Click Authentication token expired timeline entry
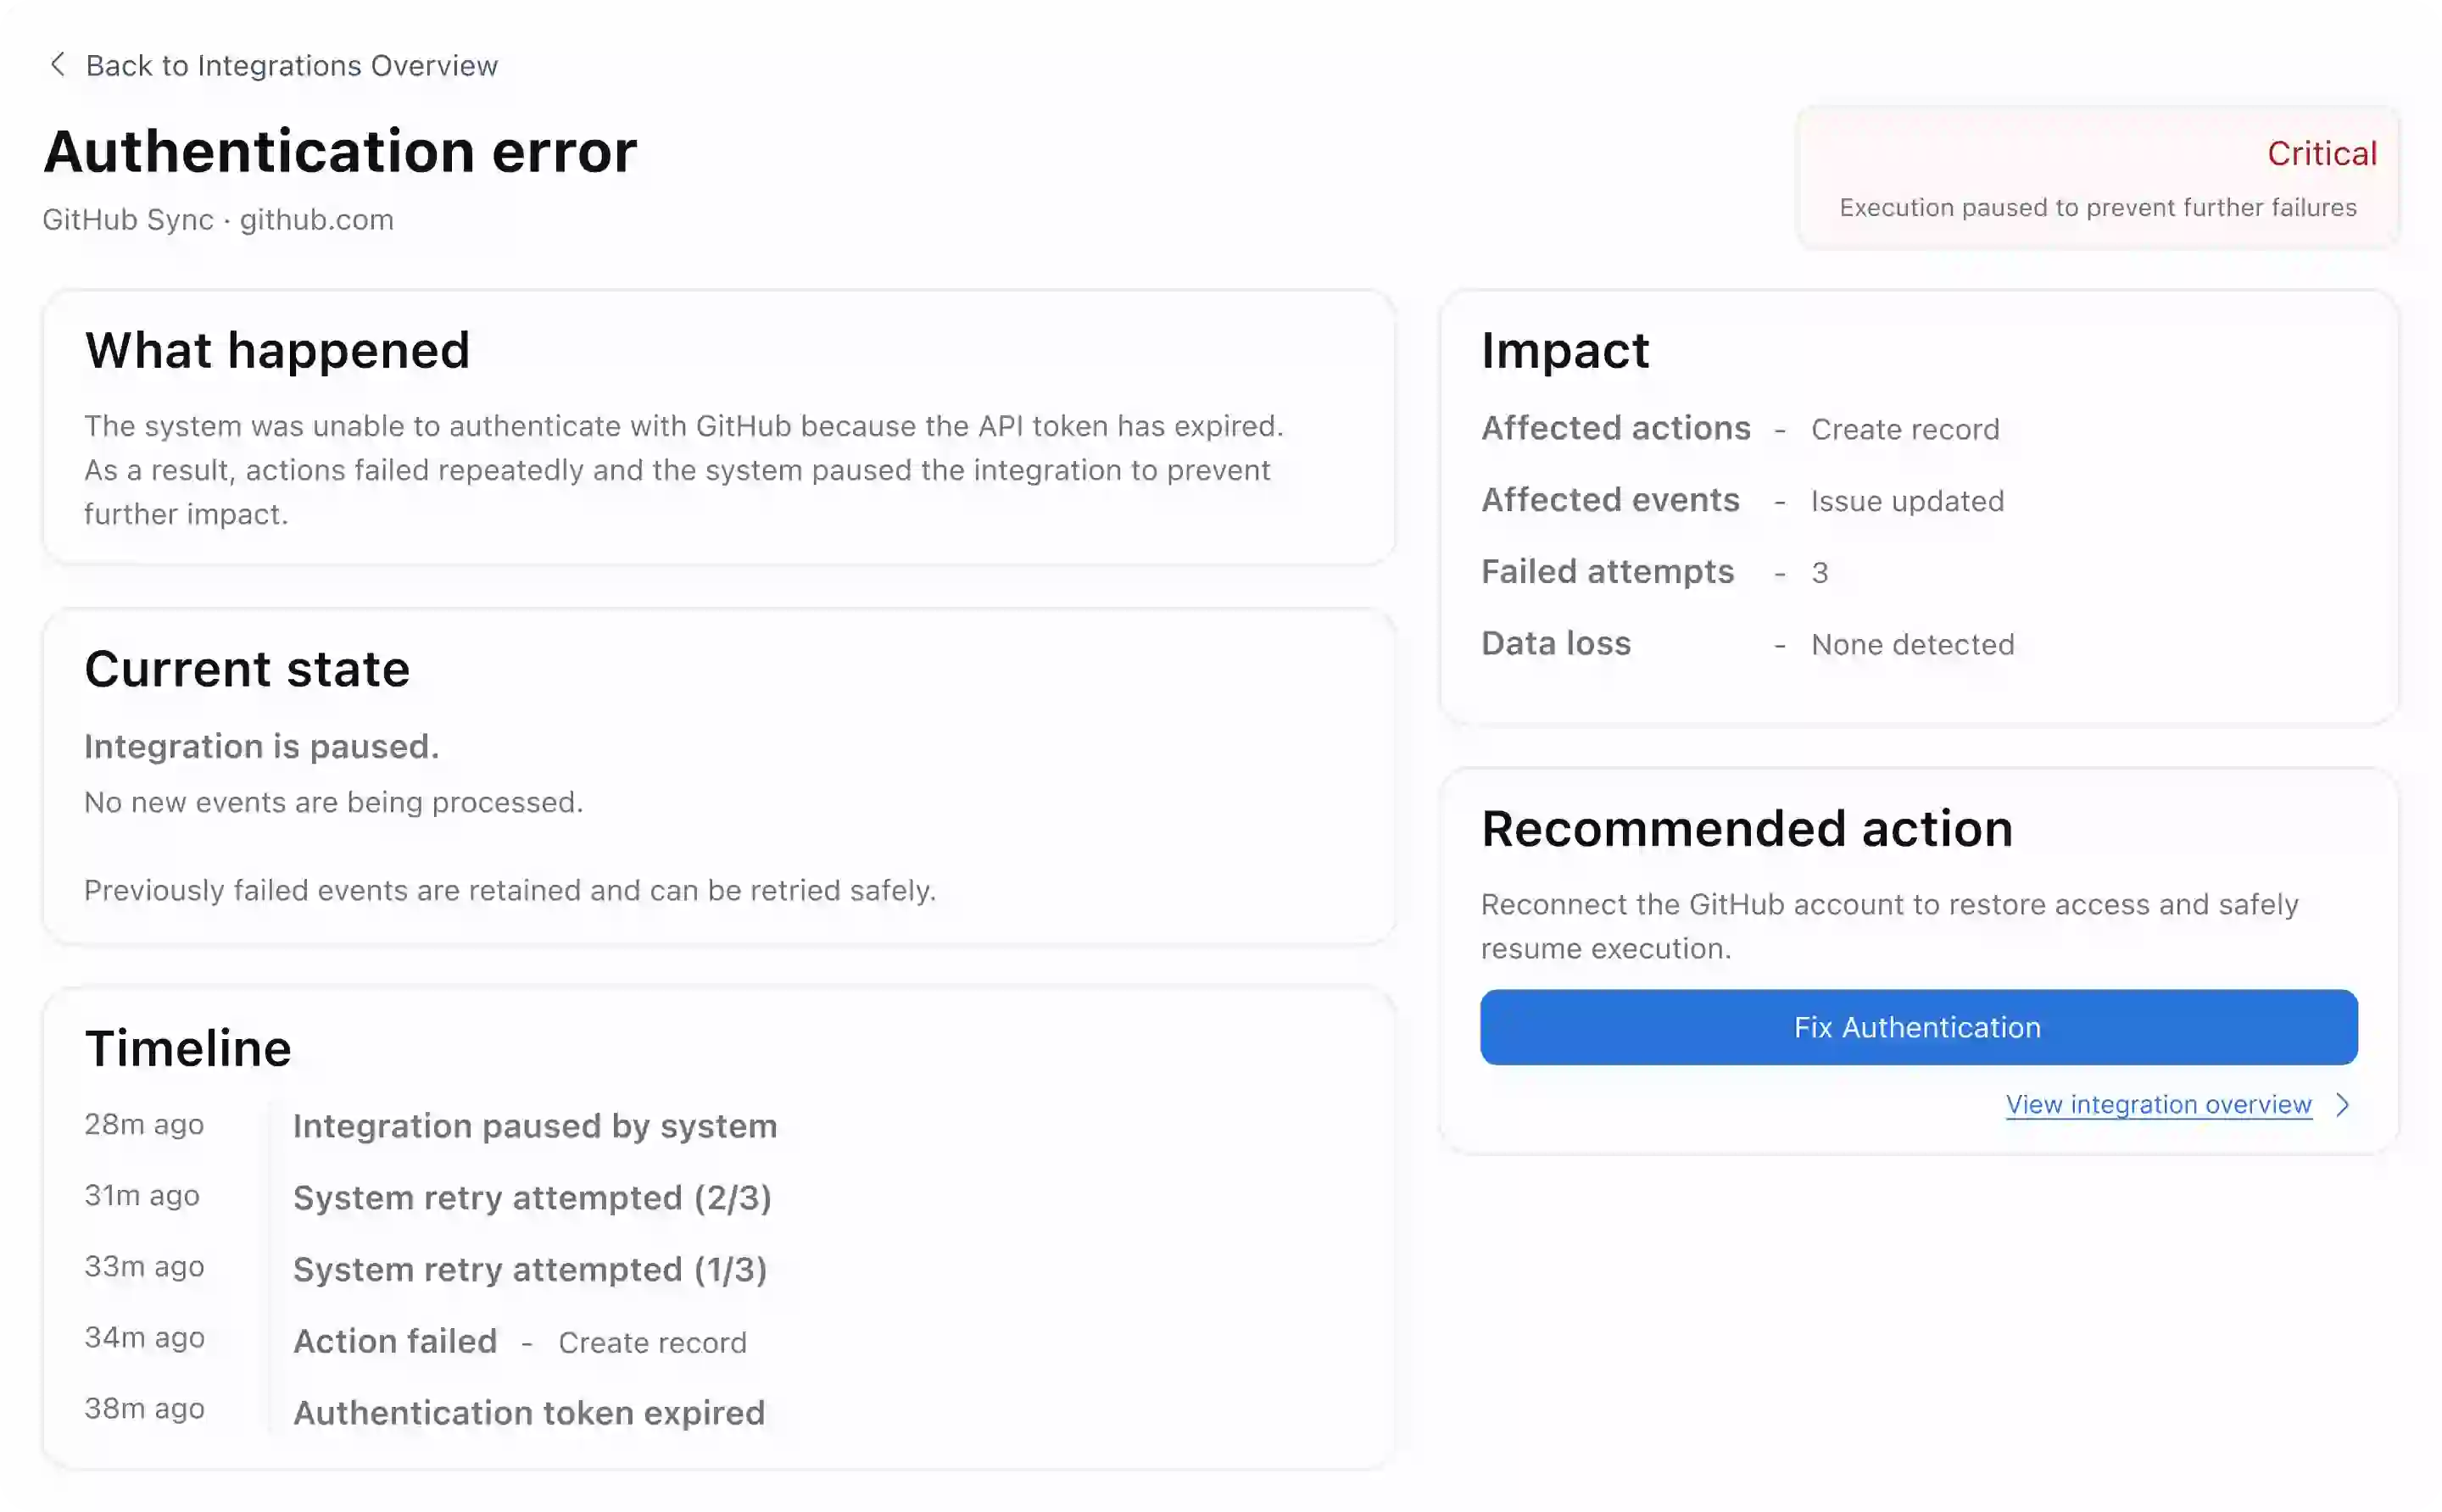Screen dimensions: 2442x1512 [x=528, y=1412]
